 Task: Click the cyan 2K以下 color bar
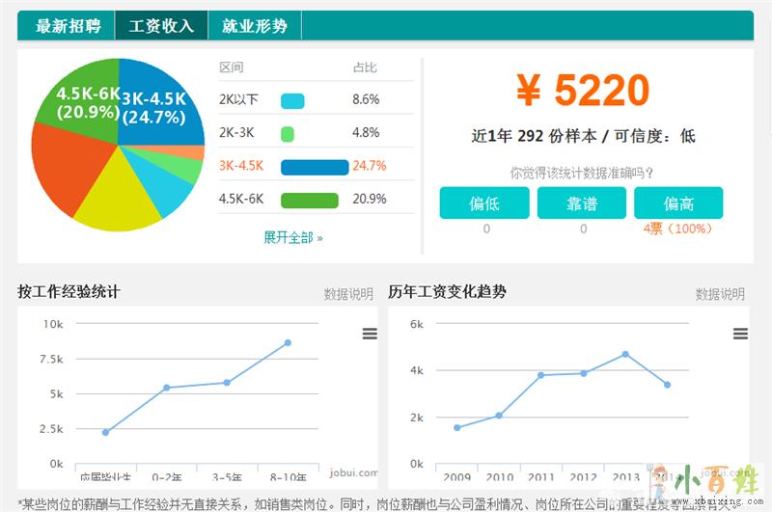[x=292, y=100]
